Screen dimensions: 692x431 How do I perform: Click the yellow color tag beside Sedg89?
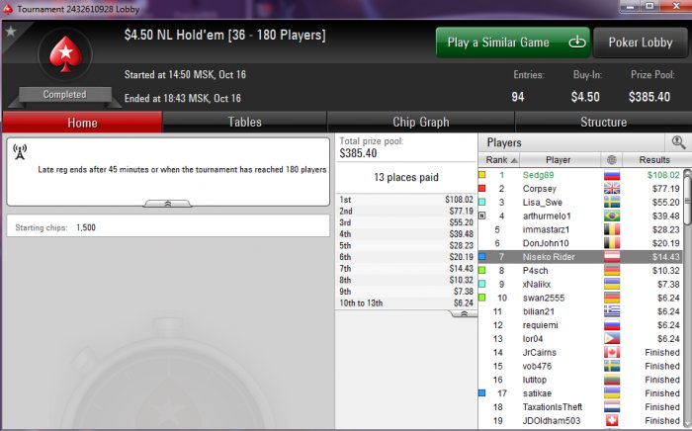coord(482,175)
